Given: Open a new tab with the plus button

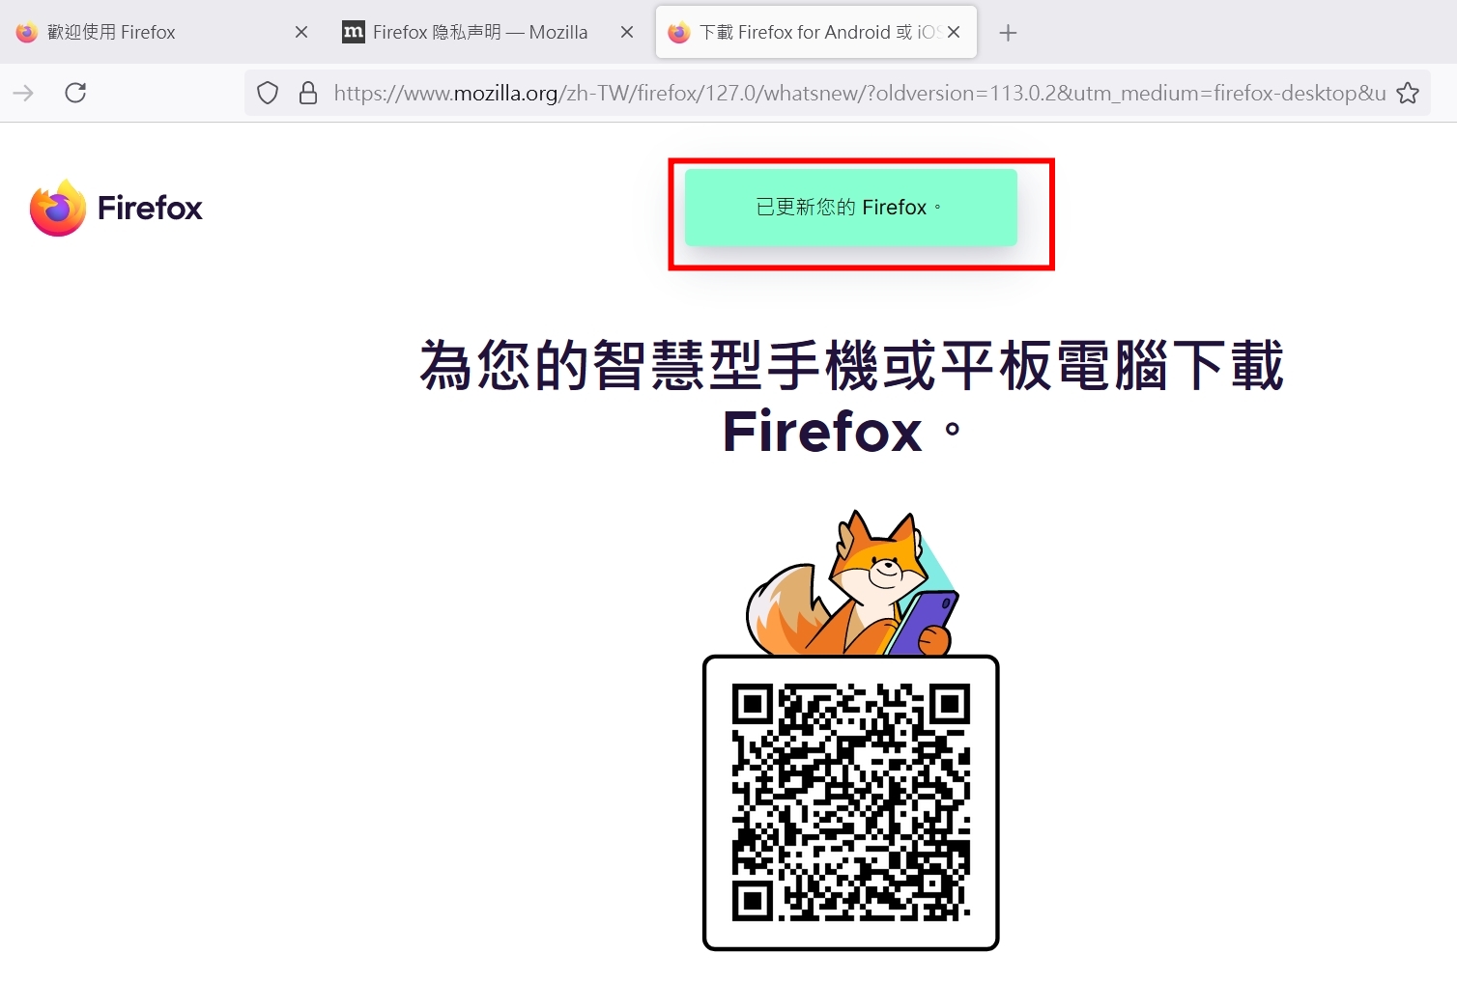Looking at the screenshot, I should coord(1008,33).
